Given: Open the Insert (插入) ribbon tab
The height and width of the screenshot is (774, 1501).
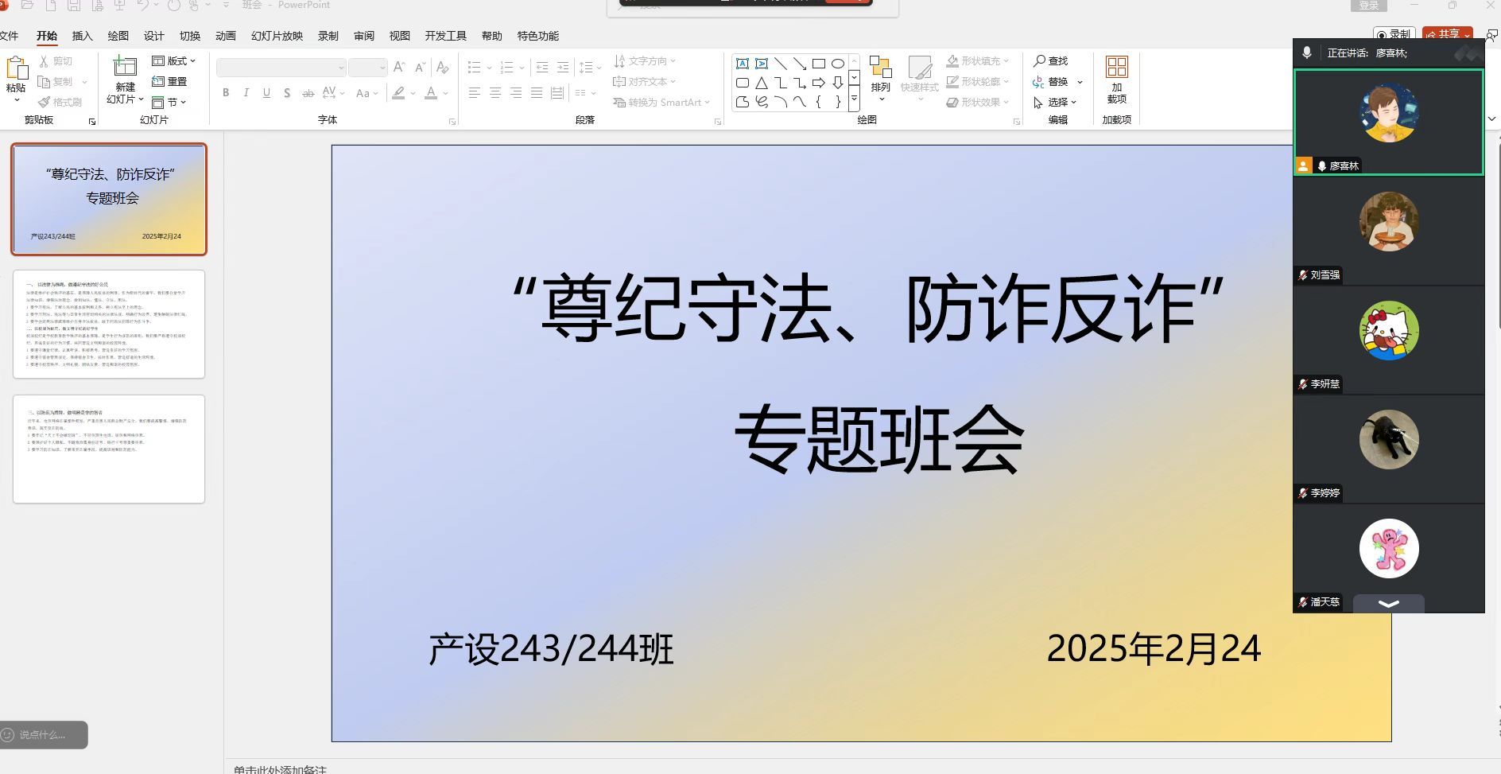Looking at the screenshot, I should 82,36.
